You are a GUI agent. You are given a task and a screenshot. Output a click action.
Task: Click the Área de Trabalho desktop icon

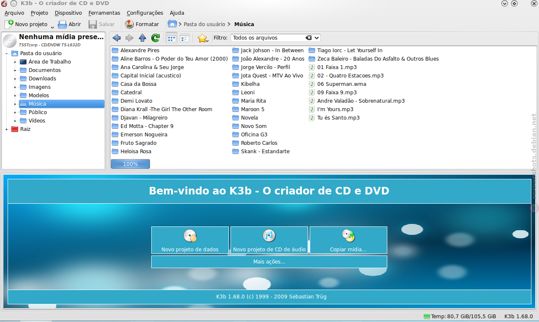coord(23,62)
